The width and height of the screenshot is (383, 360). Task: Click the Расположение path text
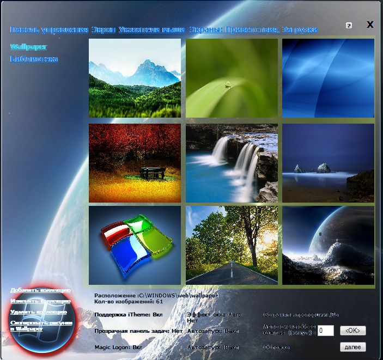click(157, 295)
